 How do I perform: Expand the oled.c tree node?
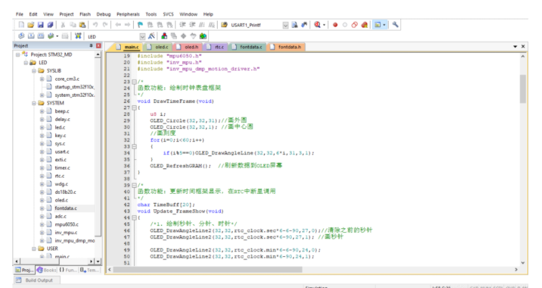point(42,200)
